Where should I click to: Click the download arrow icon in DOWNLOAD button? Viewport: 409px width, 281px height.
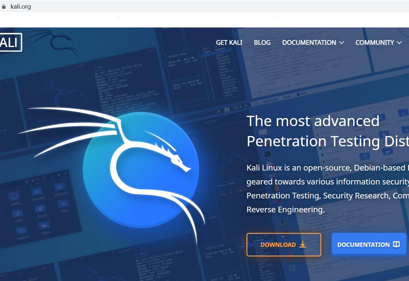(x=302, y=244)
